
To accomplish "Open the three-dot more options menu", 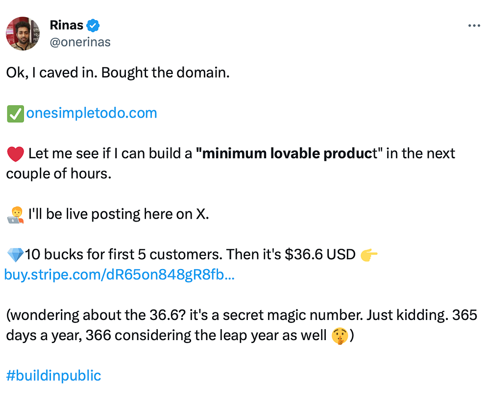I will [474, 25].
